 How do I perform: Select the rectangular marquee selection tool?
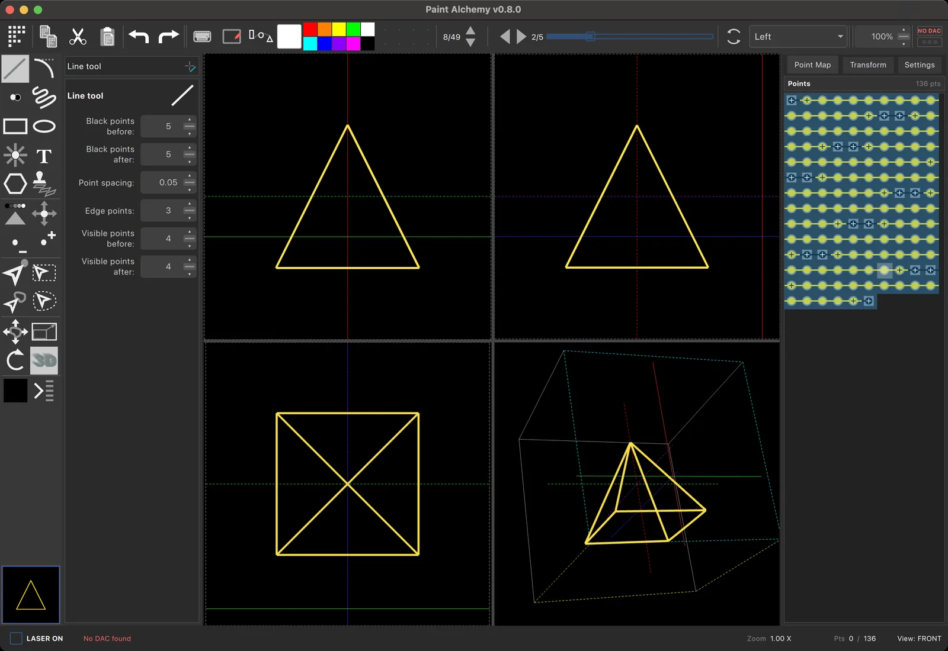pos(44,273)
